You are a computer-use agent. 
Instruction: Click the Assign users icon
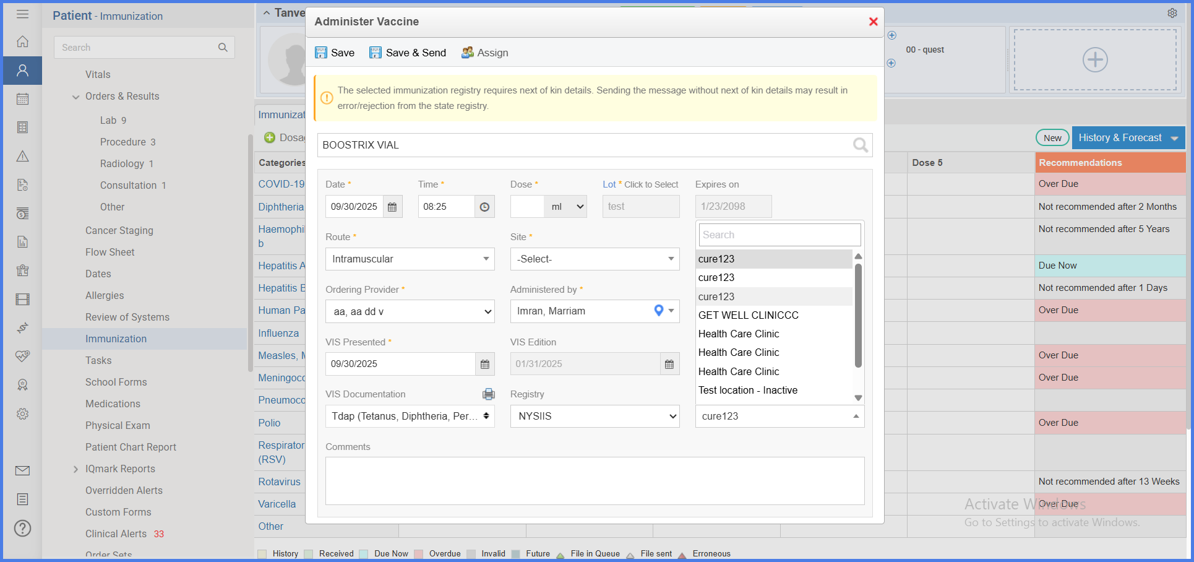click(468, 53)
